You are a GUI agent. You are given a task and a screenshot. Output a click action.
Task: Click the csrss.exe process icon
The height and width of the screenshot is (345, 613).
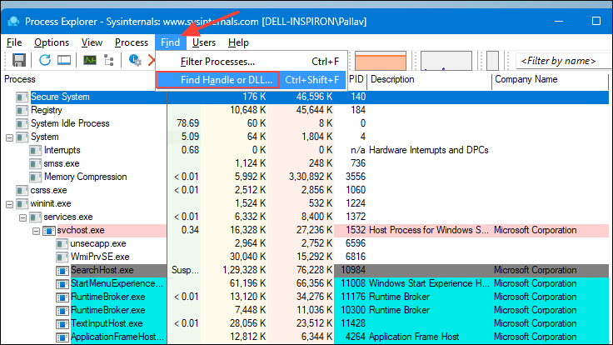[x=22, y=190]
